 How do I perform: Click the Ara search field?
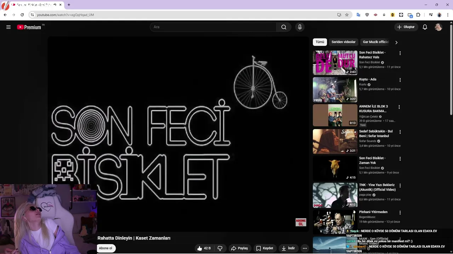tap(213, 27)
